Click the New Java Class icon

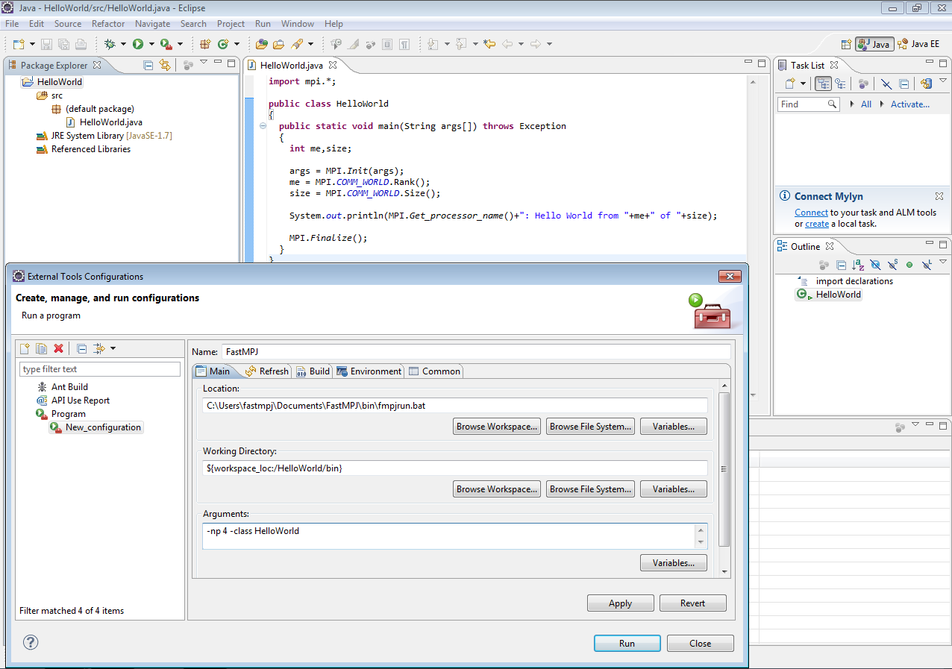pos(223,44)
